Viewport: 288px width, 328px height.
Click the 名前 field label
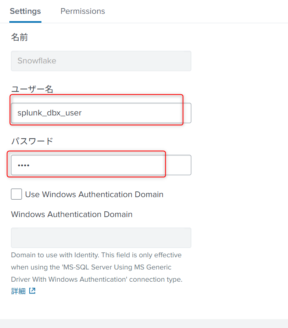point(19,38)
